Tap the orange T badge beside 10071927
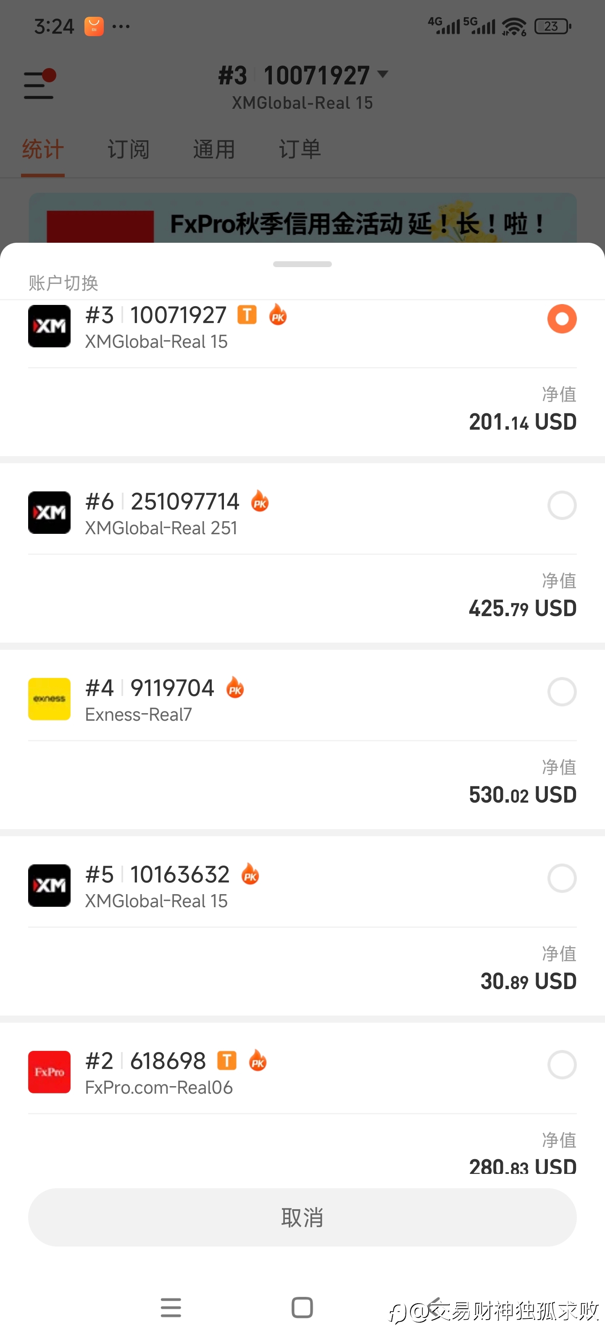The width and height of the screenshot is (605, 1344). tap(247, 315)
